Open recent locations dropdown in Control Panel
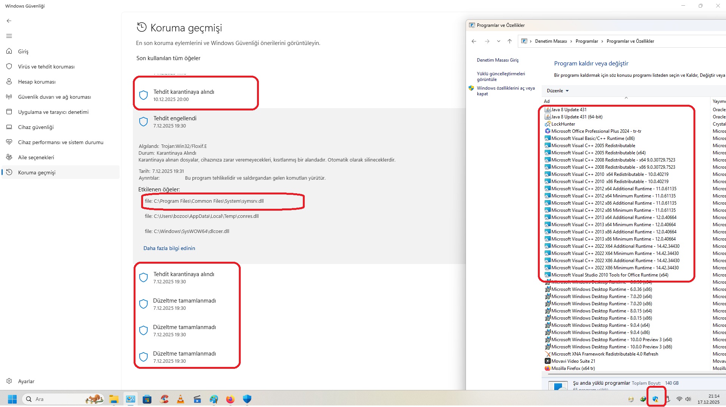Screen dimensions: 726x407 click(x=499, y=41)
